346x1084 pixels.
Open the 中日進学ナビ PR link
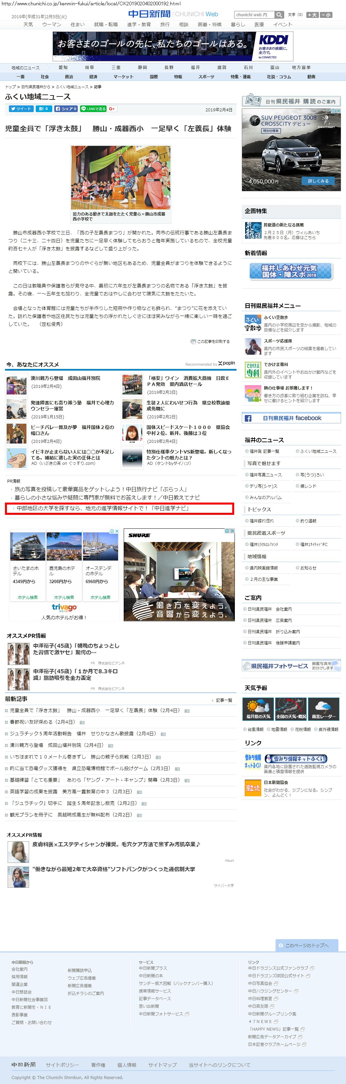tap(103, 508)
